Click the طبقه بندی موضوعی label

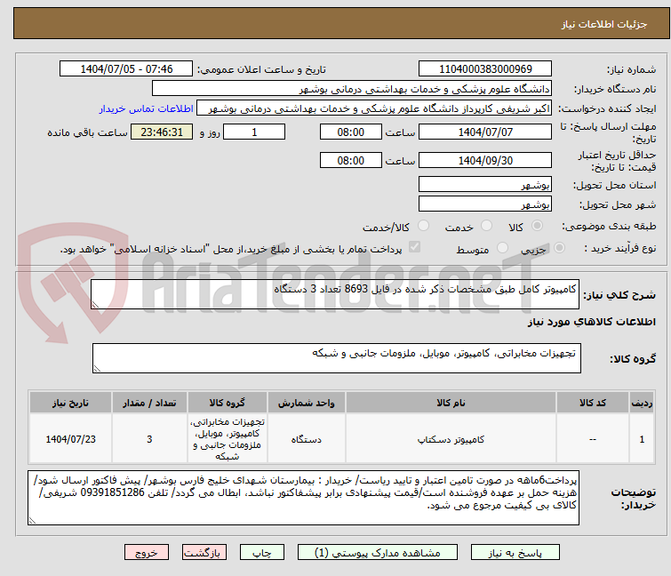pos(609,226)
